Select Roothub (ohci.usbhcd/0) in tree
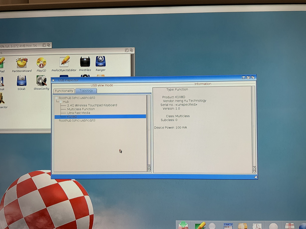Viewport: 306px width, 229px height. [x=77, y=121]
